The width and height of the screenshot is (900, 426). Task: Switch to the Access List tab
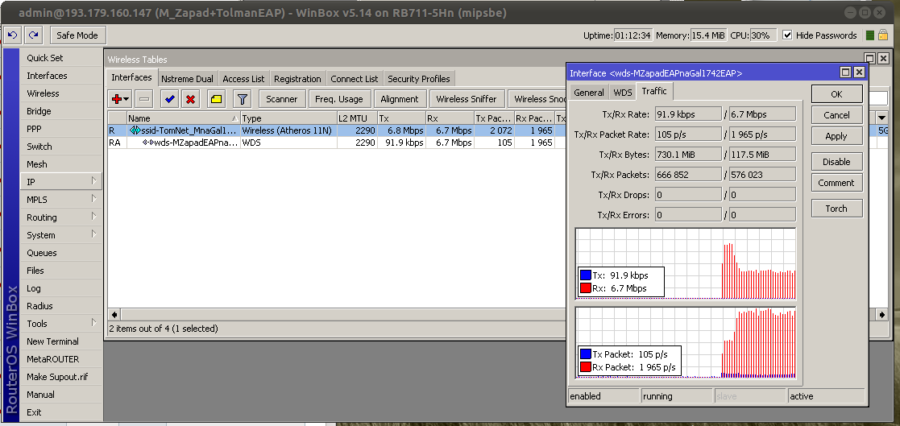pos(243,79)
